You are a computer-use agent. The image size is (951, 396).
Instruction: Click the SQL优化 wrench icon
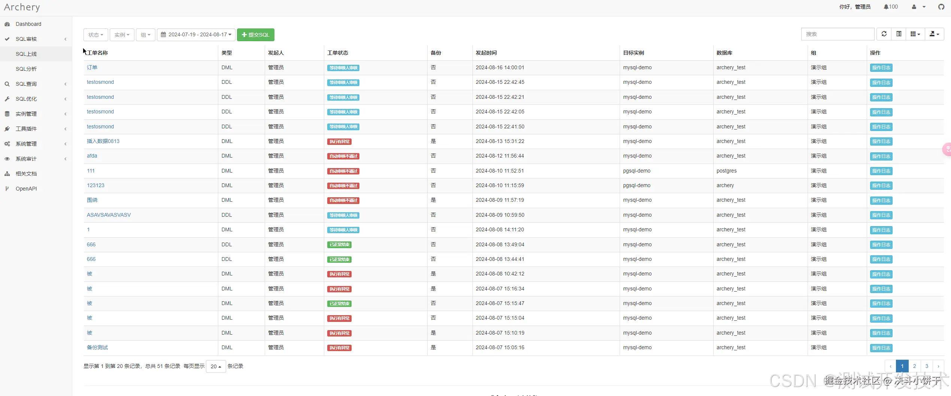point(7,99)
